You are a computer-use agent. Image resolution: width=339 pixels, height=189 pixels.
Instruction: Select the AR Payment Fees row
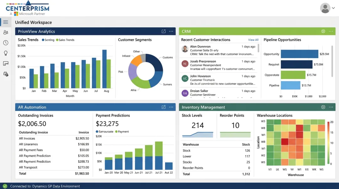coord(54,150)
